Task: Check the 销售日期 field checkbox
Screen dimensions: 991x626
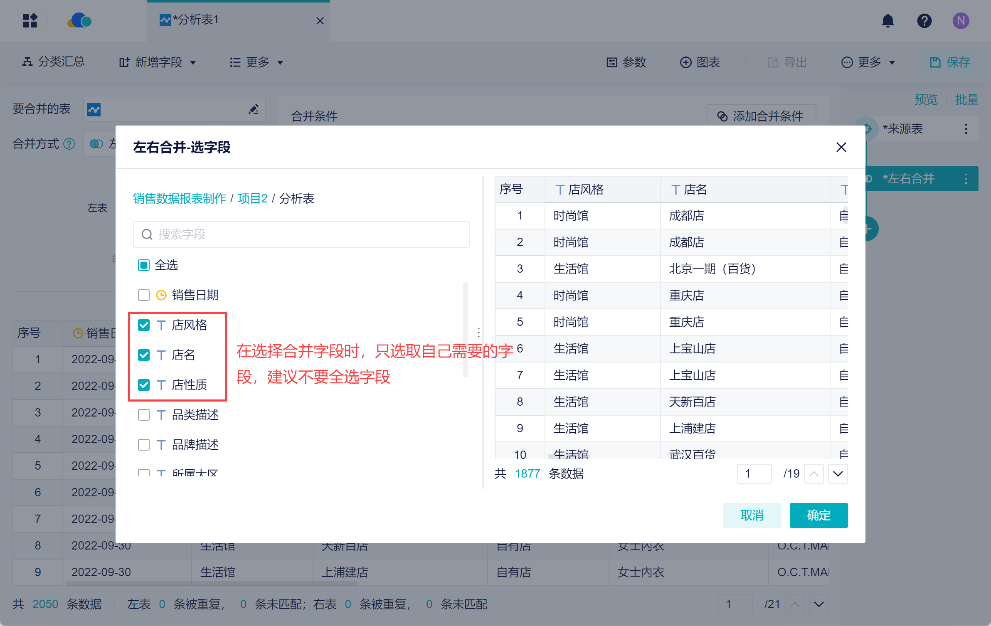Action: [144, 295]
